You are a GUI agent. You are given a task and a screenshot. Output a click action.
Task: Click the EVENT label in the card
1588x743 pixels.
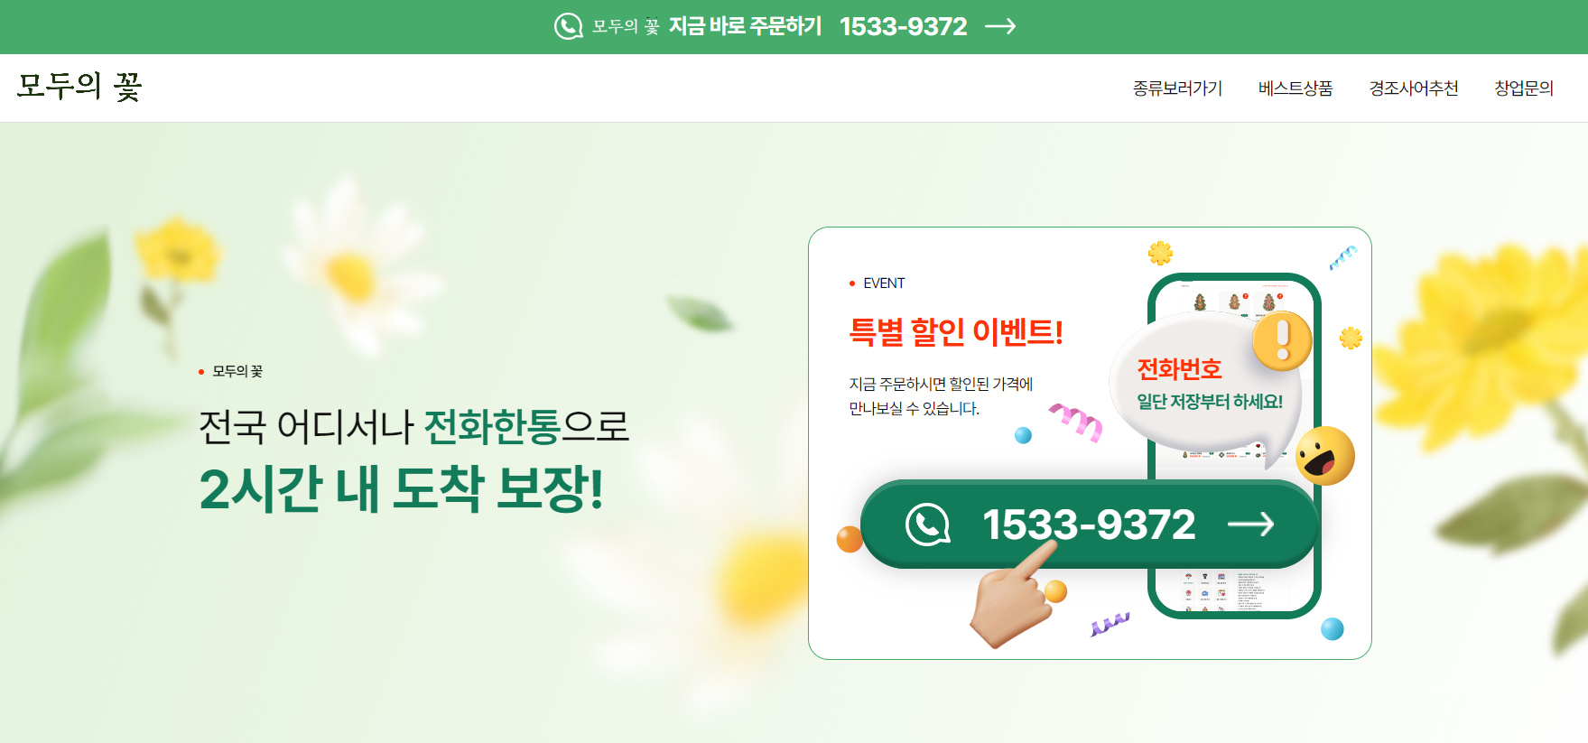884,283
